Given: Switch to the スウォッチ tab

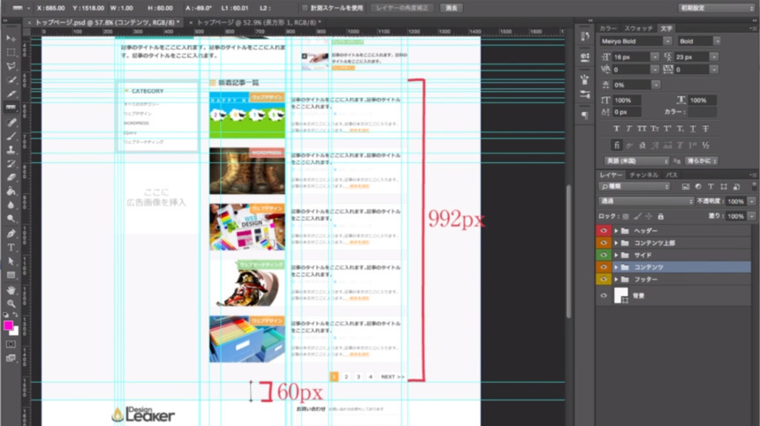Looking at the screenshot, I should click(638, 28).
